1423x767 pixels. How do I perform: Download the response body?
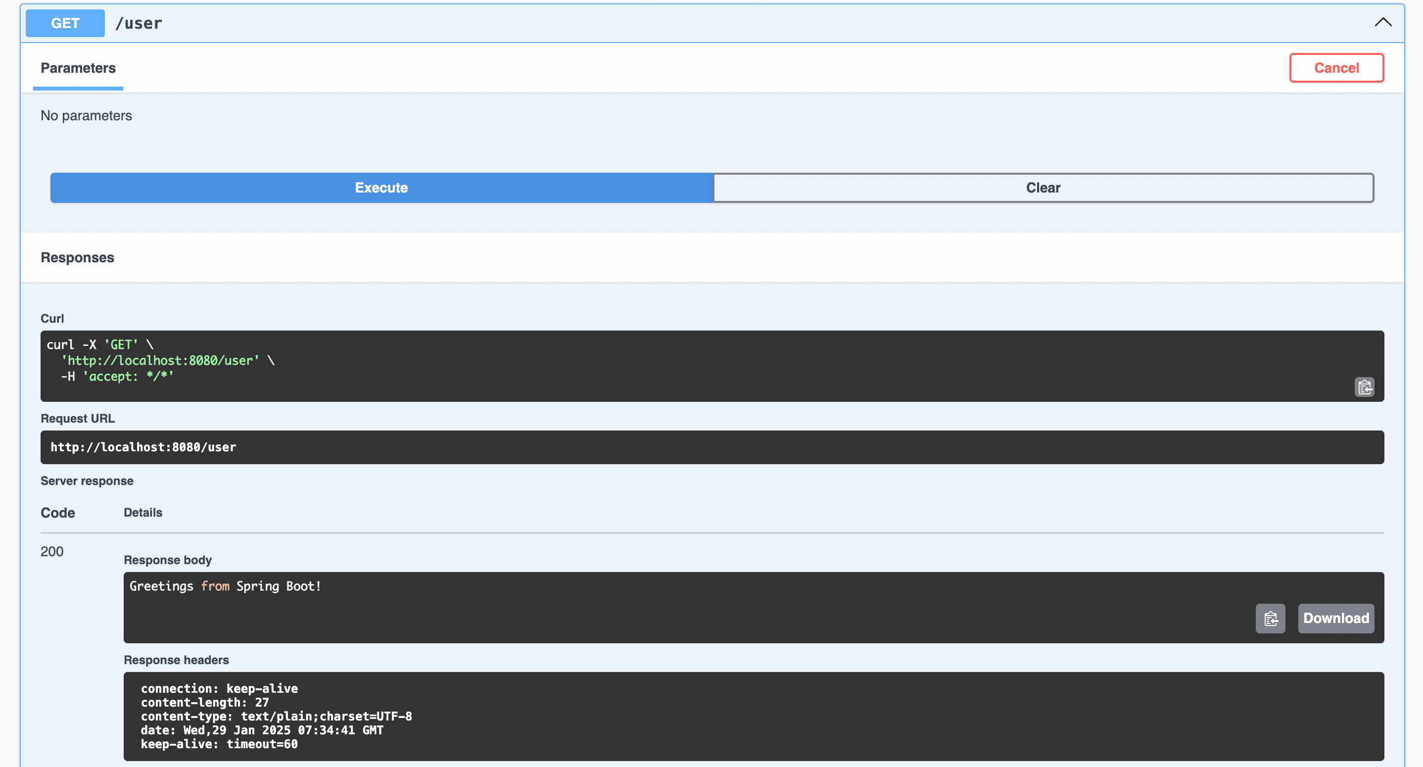1336,619
